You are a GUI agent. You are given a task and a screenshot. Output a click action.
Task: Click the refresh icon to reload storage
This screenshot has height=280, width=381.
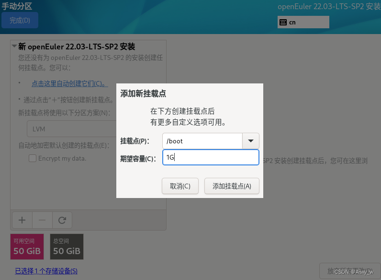(x=62, y=220)
